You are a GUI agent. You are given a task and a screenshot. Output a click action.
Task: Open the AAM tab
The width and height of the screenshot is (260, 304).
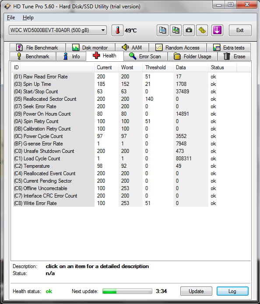pos(132,47)
